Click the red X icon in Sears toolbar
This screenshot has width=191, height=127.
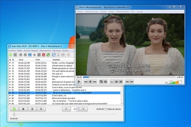coord(44,55)
